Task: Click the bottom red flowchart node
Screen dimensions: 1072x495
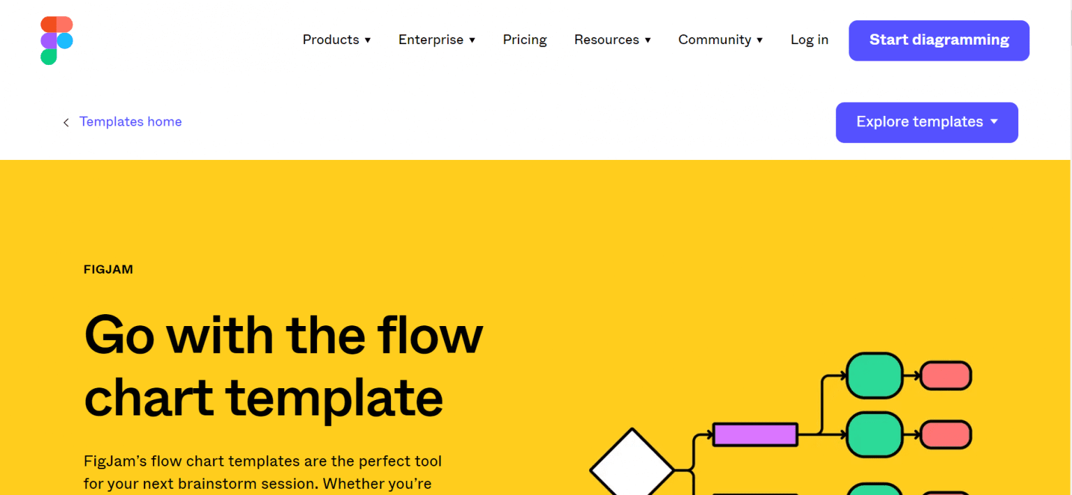Action: coord(946,435)
